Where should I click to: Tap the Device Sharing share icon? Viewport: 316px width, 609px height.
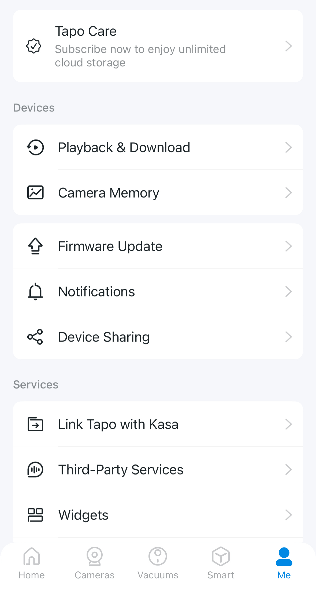tap(35, 337)
